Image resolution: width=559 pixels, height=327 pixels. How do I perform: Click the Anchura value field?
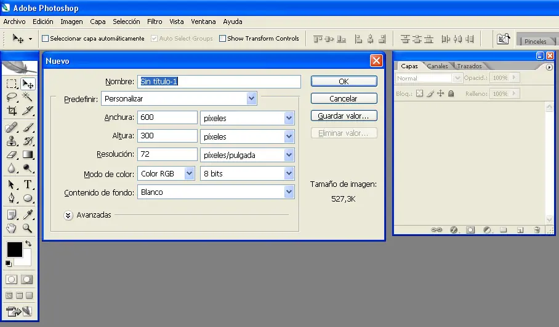pos(167,117)
